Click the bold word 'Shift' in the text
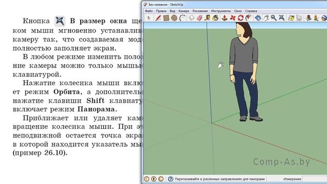The height and width of the screenshot is (184, 327). pos(96,101)
